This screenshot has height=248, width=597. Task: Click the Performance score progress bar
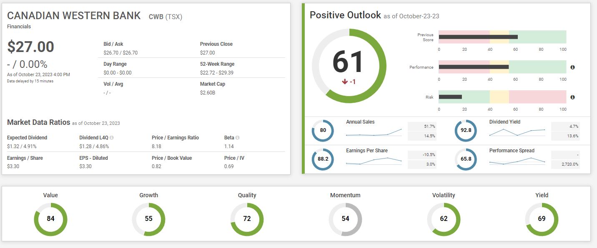pyautogui.click(x=502, y=67)
